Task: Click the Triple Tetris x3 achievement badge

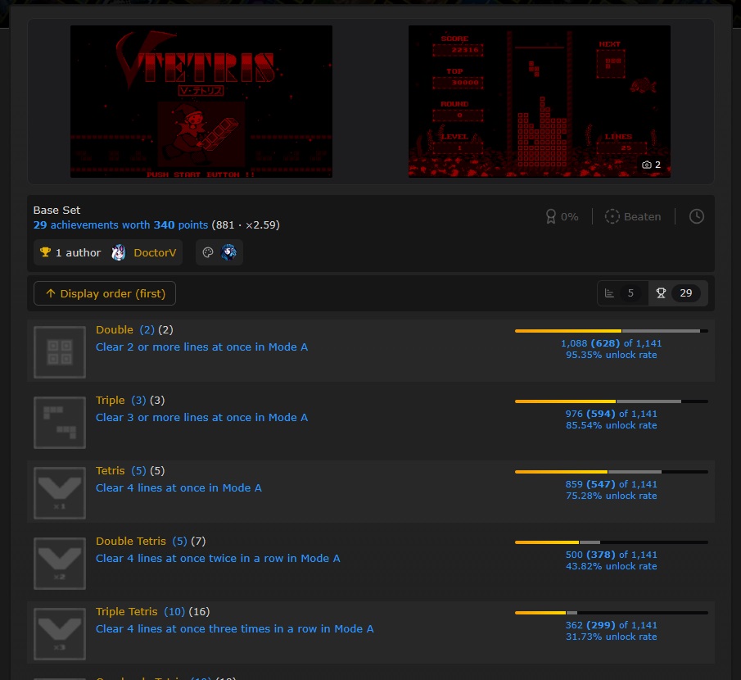Action: [60, 634]
